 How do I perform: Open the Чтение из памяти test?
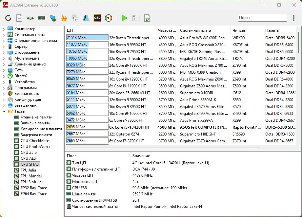[36, 117]
